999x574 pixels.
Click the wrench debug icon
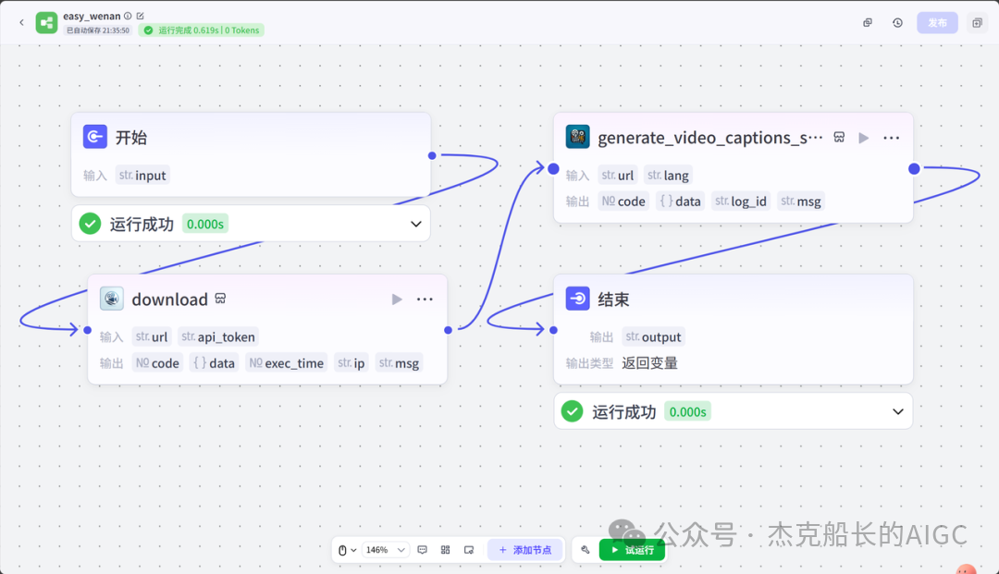(x=585, y=550)
